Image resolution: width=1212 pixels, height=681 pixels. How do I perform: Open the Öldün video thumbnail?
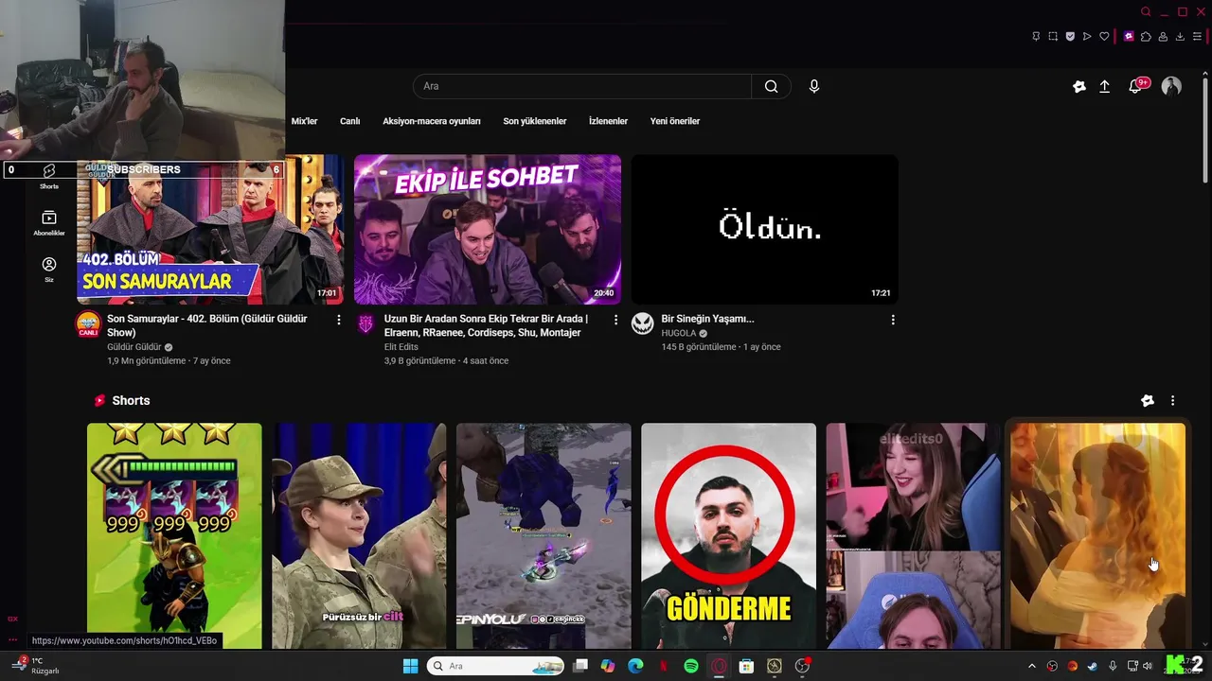[x=765, y=230]
